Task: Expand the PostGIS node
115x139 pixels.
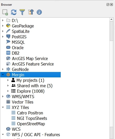Action: (3, 36)
